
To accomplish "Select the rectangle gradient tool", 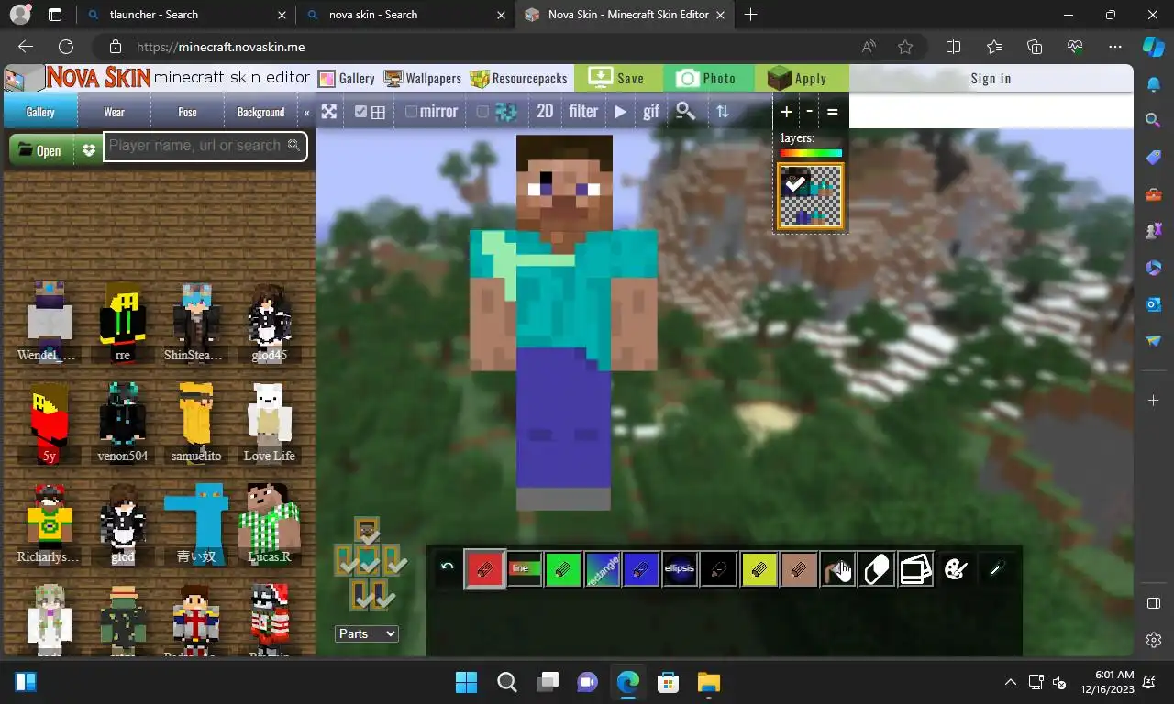I will (602, 569).
